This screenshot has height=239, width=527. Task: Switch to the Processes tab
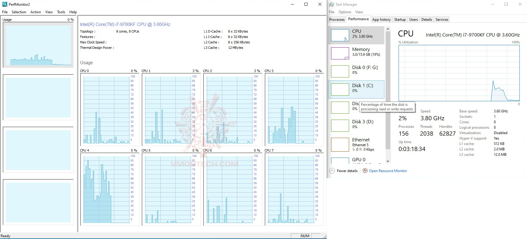point(337,20)
